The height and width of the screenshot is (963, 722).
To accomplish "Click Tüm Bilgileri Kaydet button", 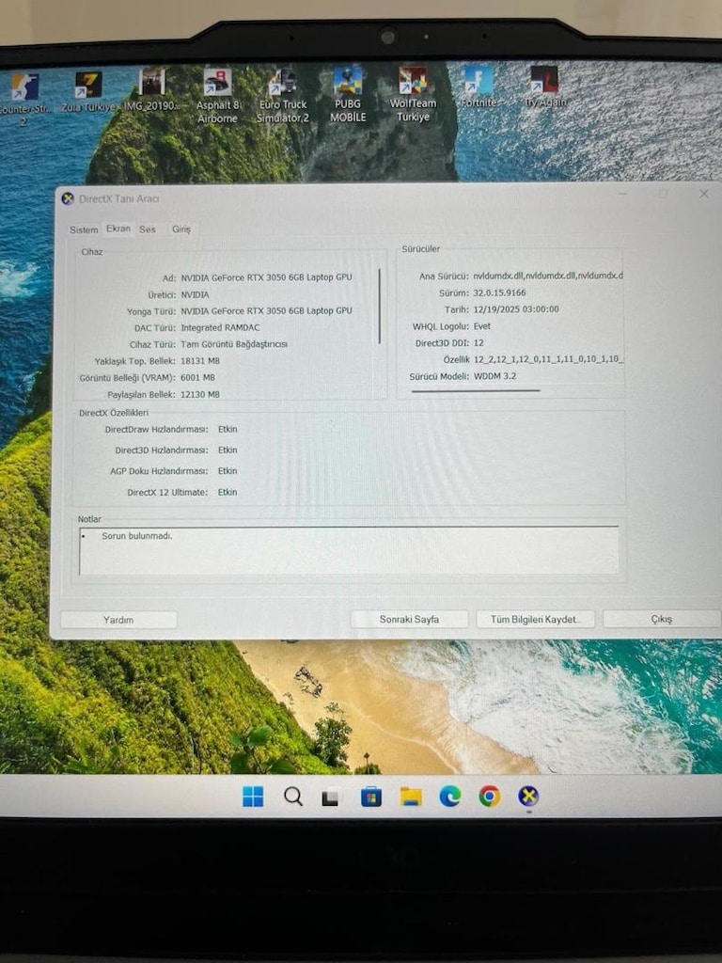I will [535, 619].
